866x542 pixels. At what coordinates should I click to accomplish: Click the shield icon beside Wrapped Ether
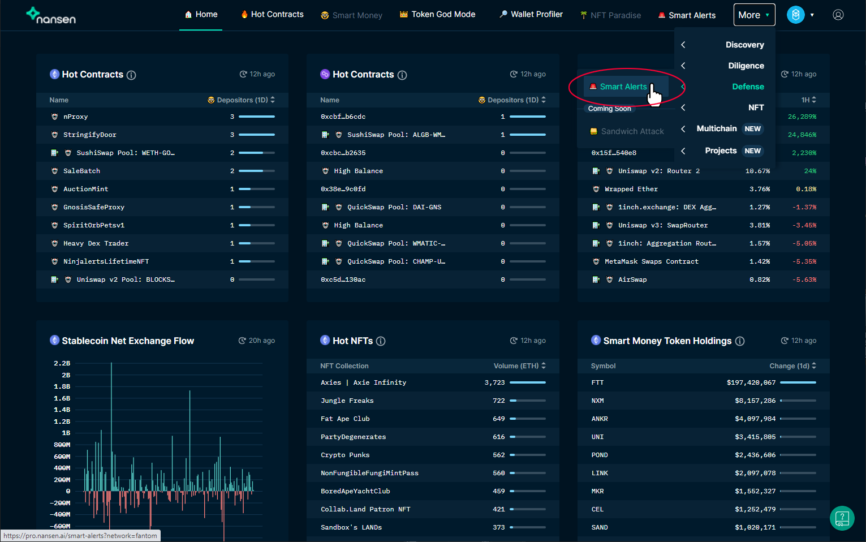[596, 189]
